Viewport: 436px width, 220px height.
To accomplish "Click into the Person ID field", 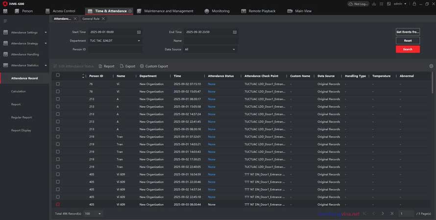I will [115, 49].
